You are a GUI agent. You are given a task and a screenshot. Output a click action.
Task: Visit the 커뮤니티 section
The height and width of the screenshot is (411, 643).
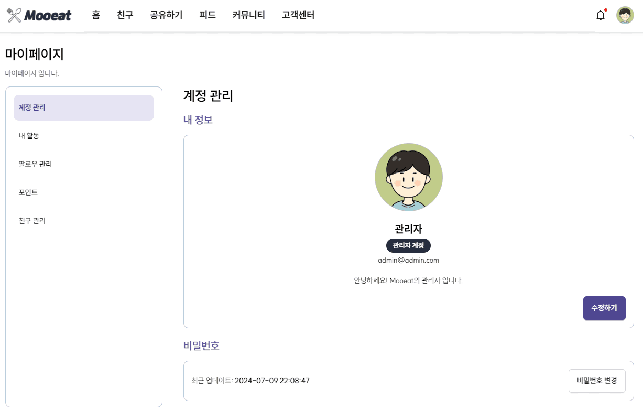pyautogui.click(x=248, y=15)
